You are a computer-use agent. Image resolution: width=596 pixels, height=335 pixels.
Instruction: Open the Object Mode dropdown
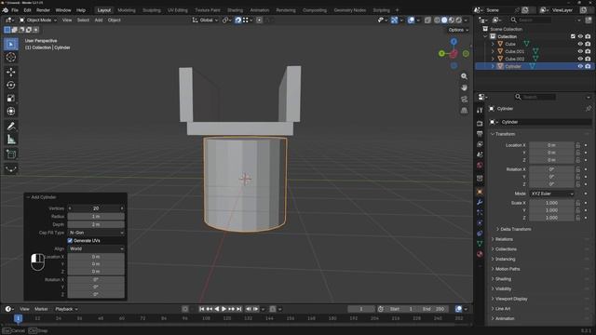tap(38, 20)
